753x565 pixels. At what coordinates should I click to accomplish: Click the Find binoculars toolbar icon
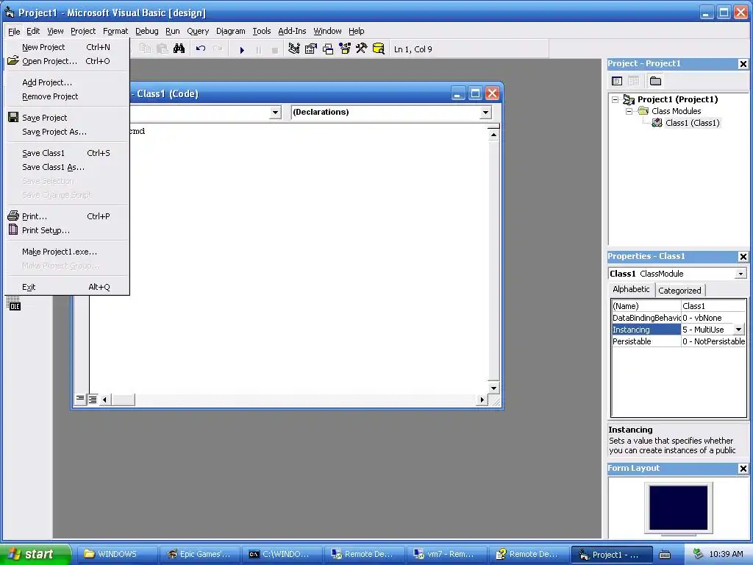179,49
